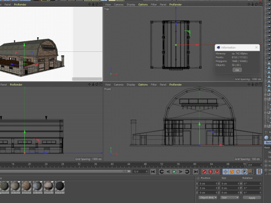Open View menu in Top viewport
Image resolution: width=271 pixels, height=203 pixels.
point(108,5)
